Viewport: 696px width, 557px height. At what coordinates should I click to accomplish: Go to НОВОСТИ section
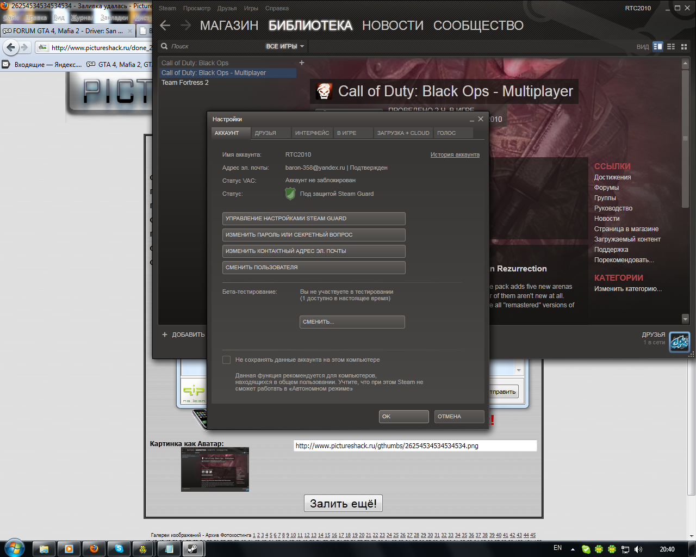(x=393, y=26)
